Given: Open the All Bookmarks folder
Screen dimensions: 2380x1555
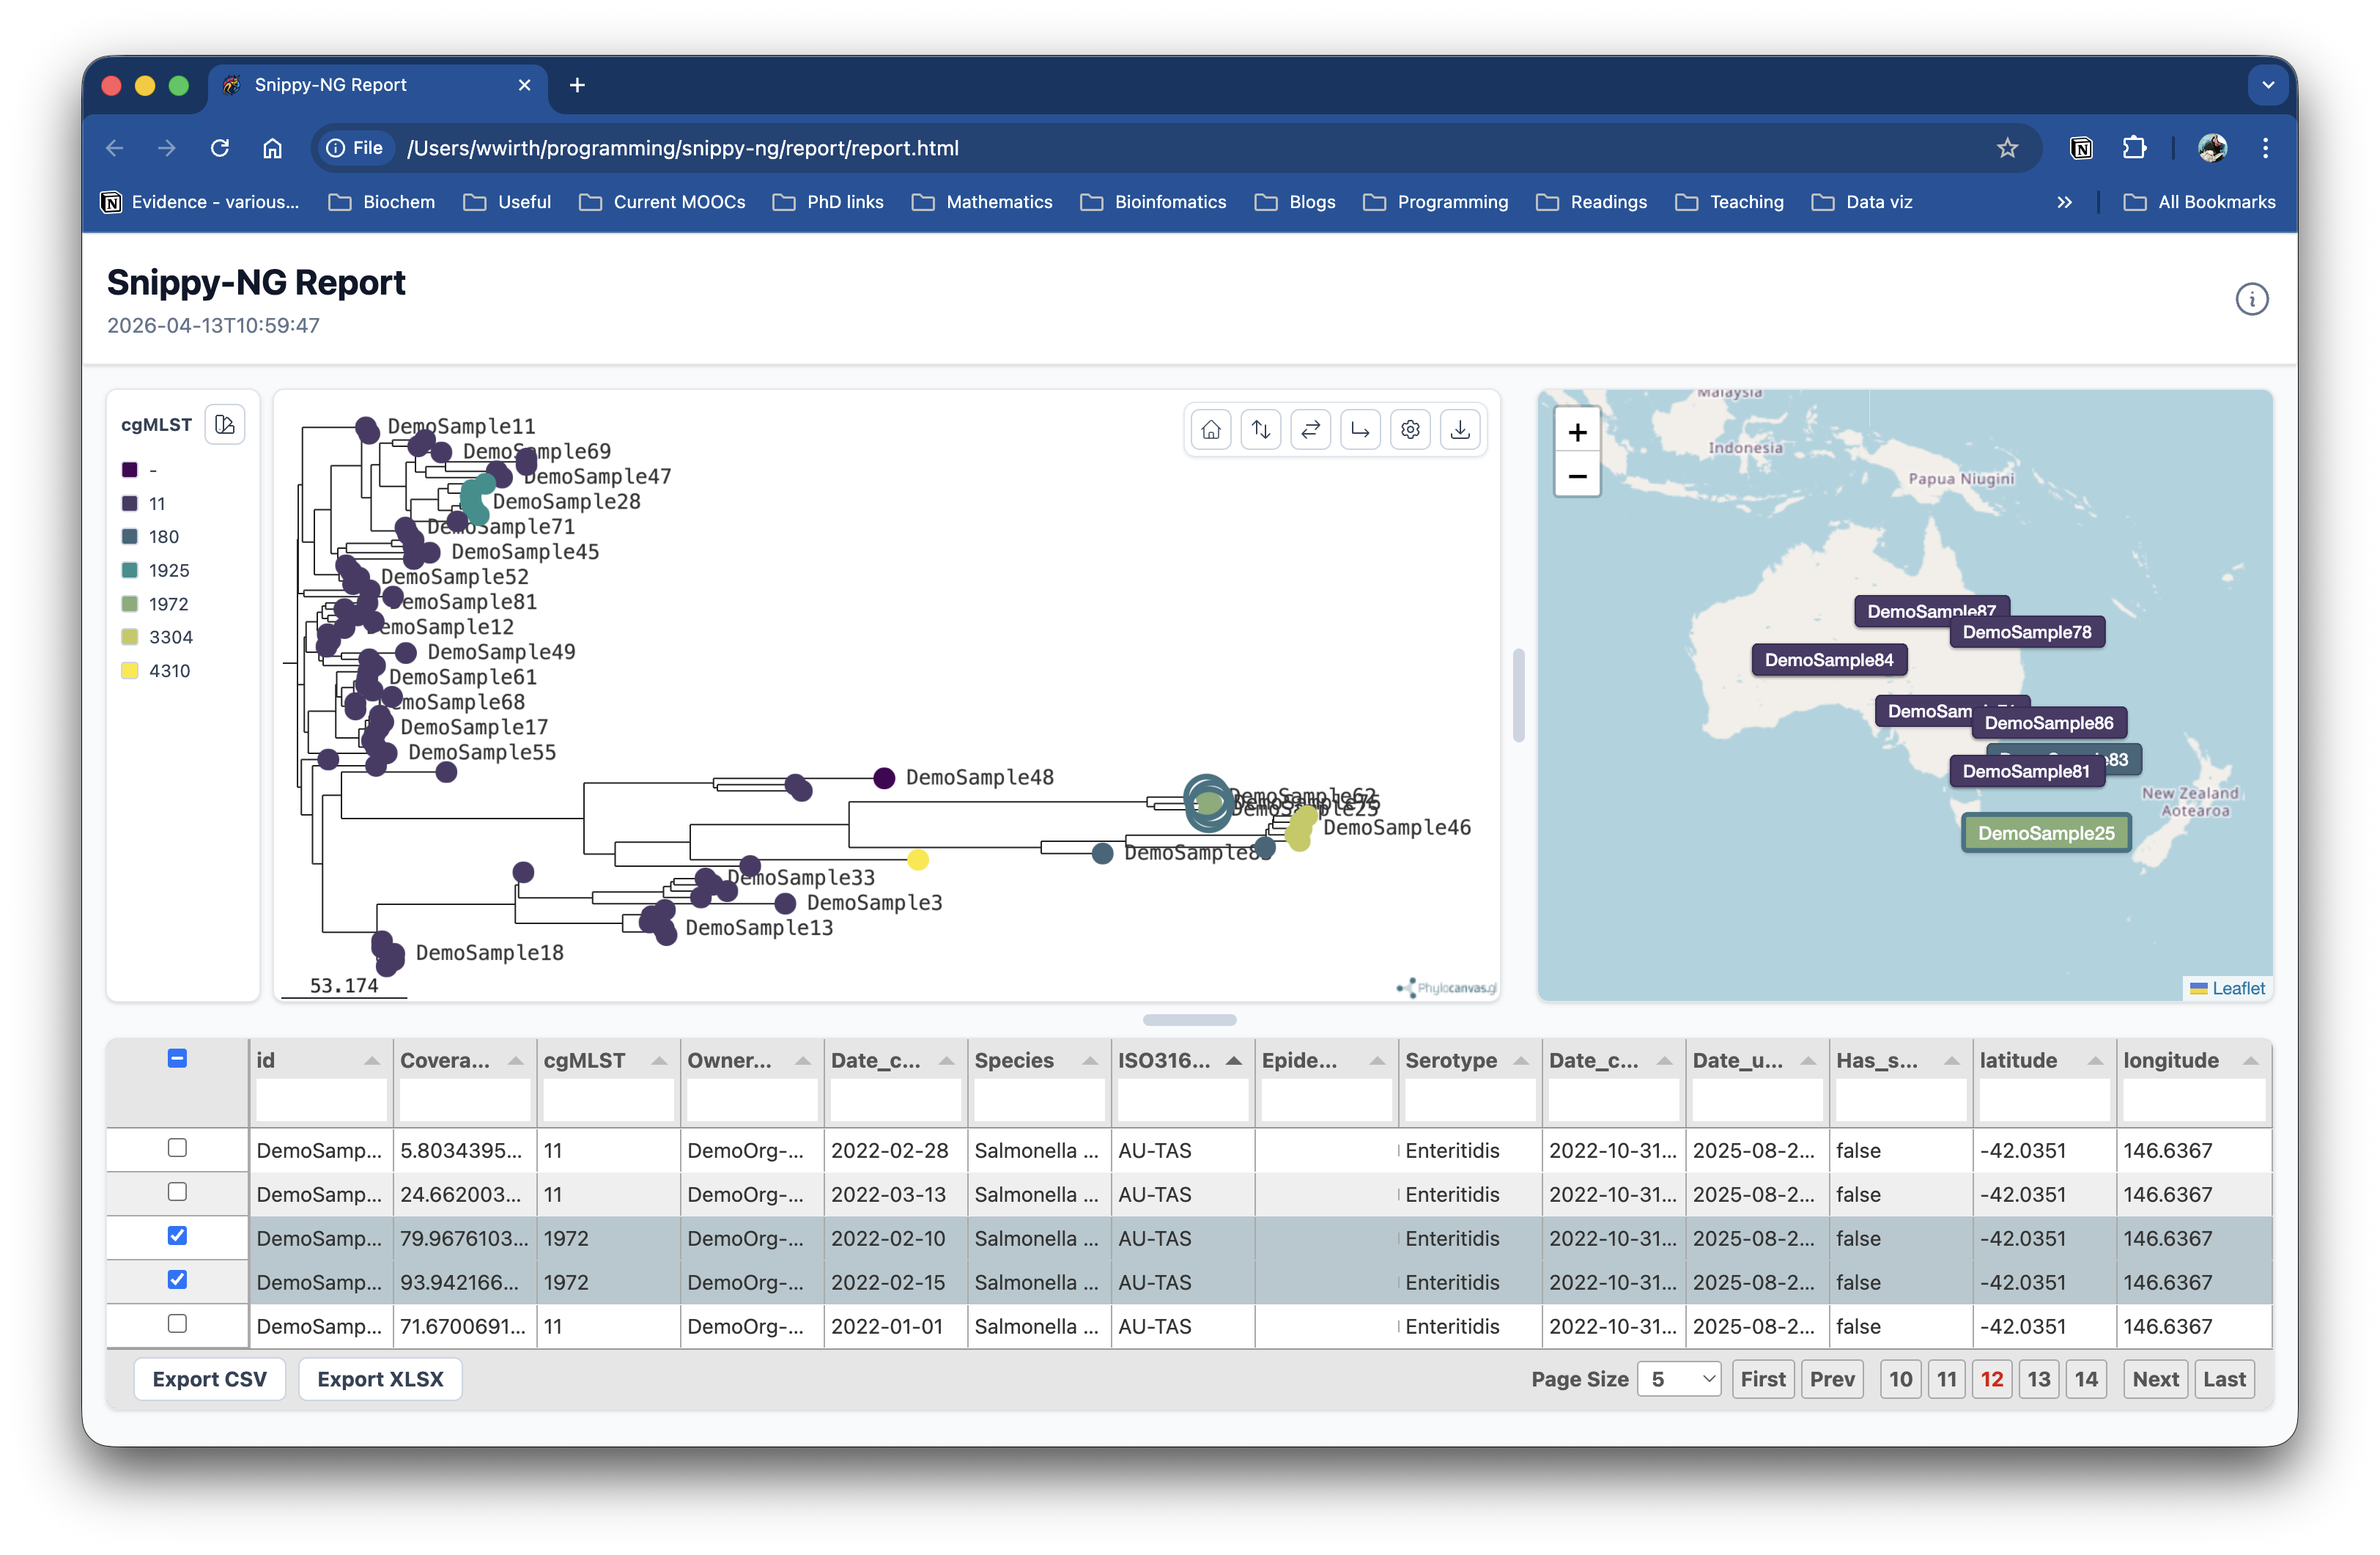Looking at the screenshot, I should [x=2200, y=202].
